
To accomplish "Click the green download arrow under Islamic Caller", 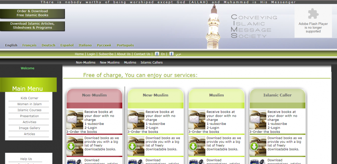I will point(254,146).
